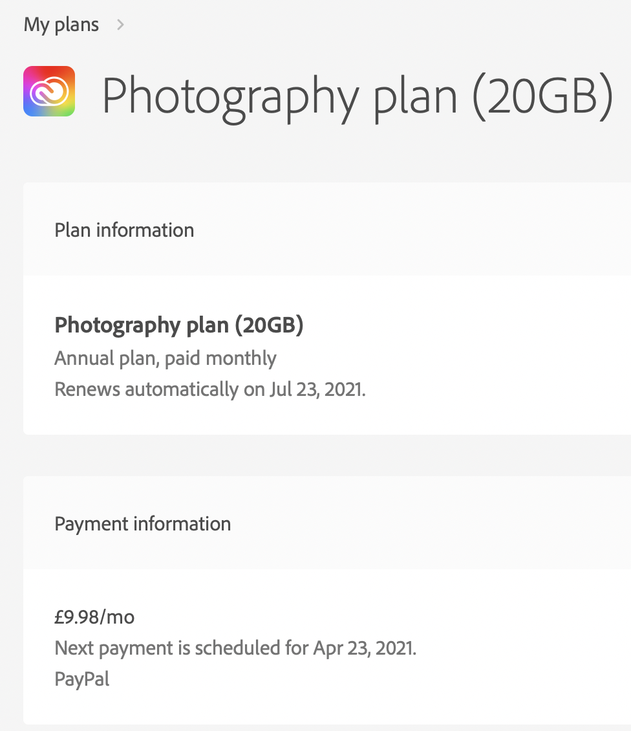The height and width of the screenshot is (731, 631).
Task: Click the £9.98/mo price
Action: [94, 616]
